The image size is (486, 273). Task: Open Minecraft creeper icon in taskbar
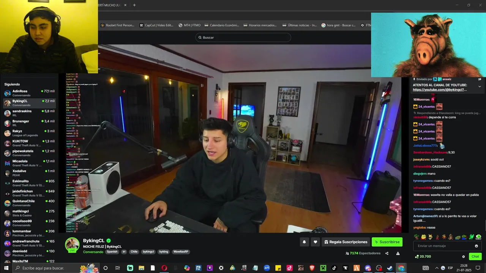click(x=323, y=268)
